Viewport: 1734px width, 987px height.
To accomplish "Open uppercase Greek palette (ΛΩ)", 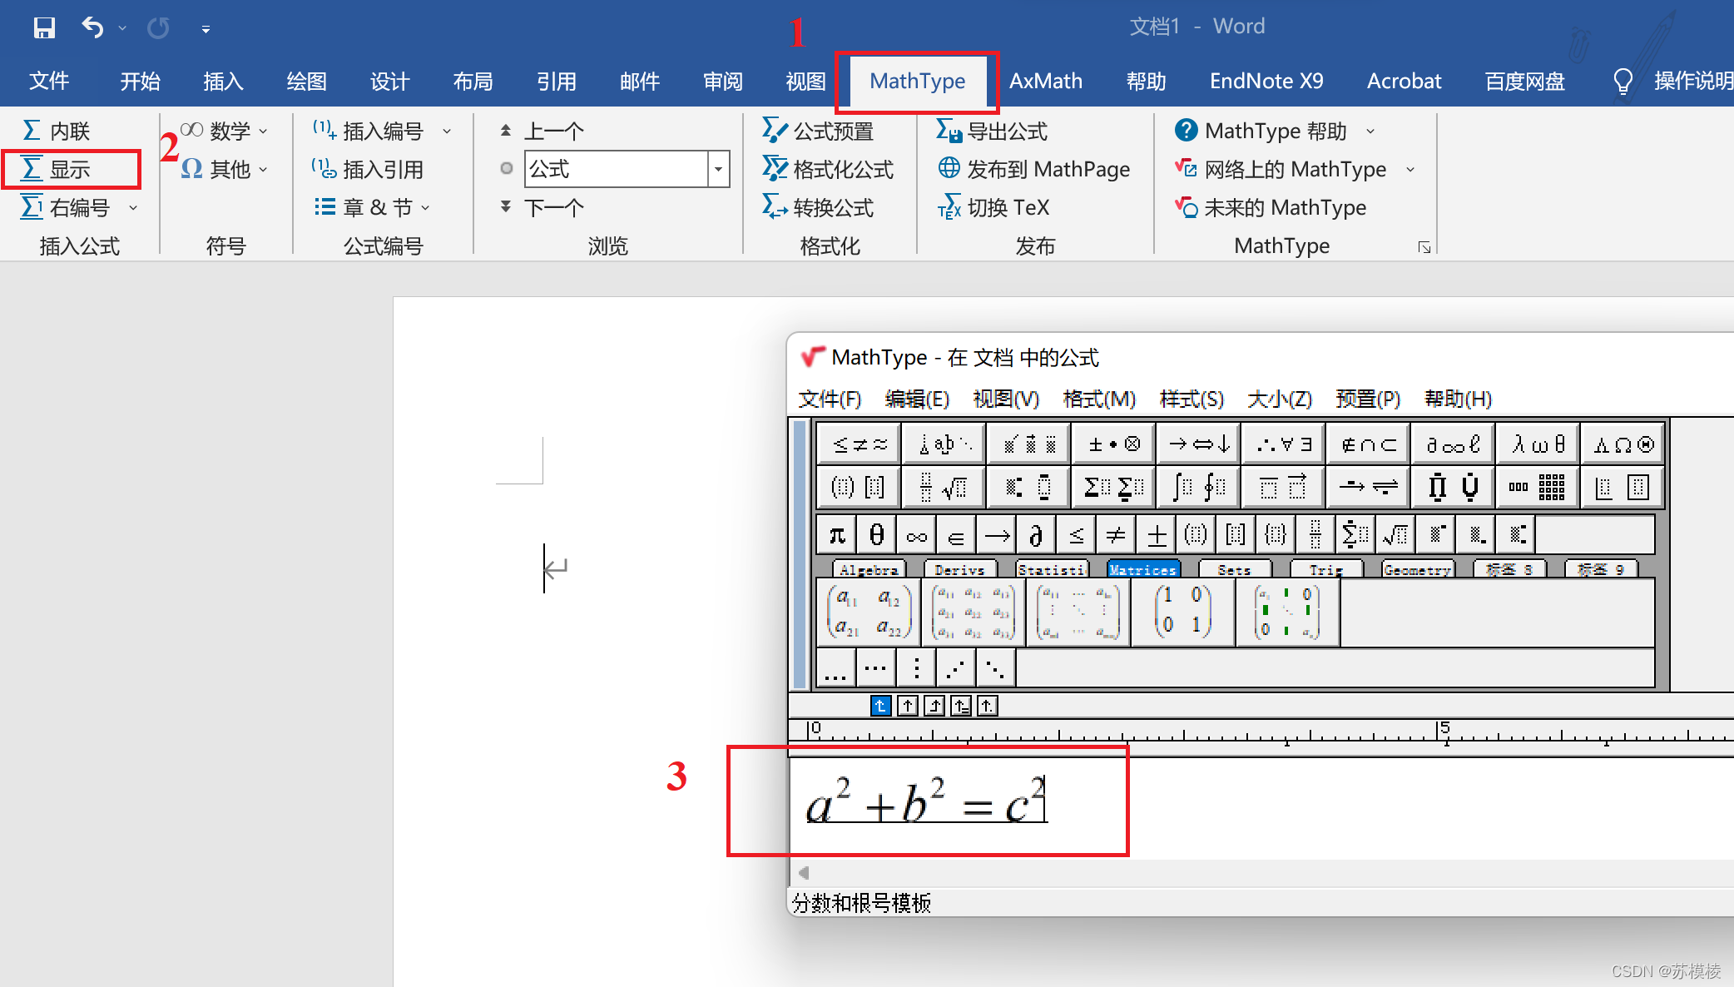I will [1623, 444].
